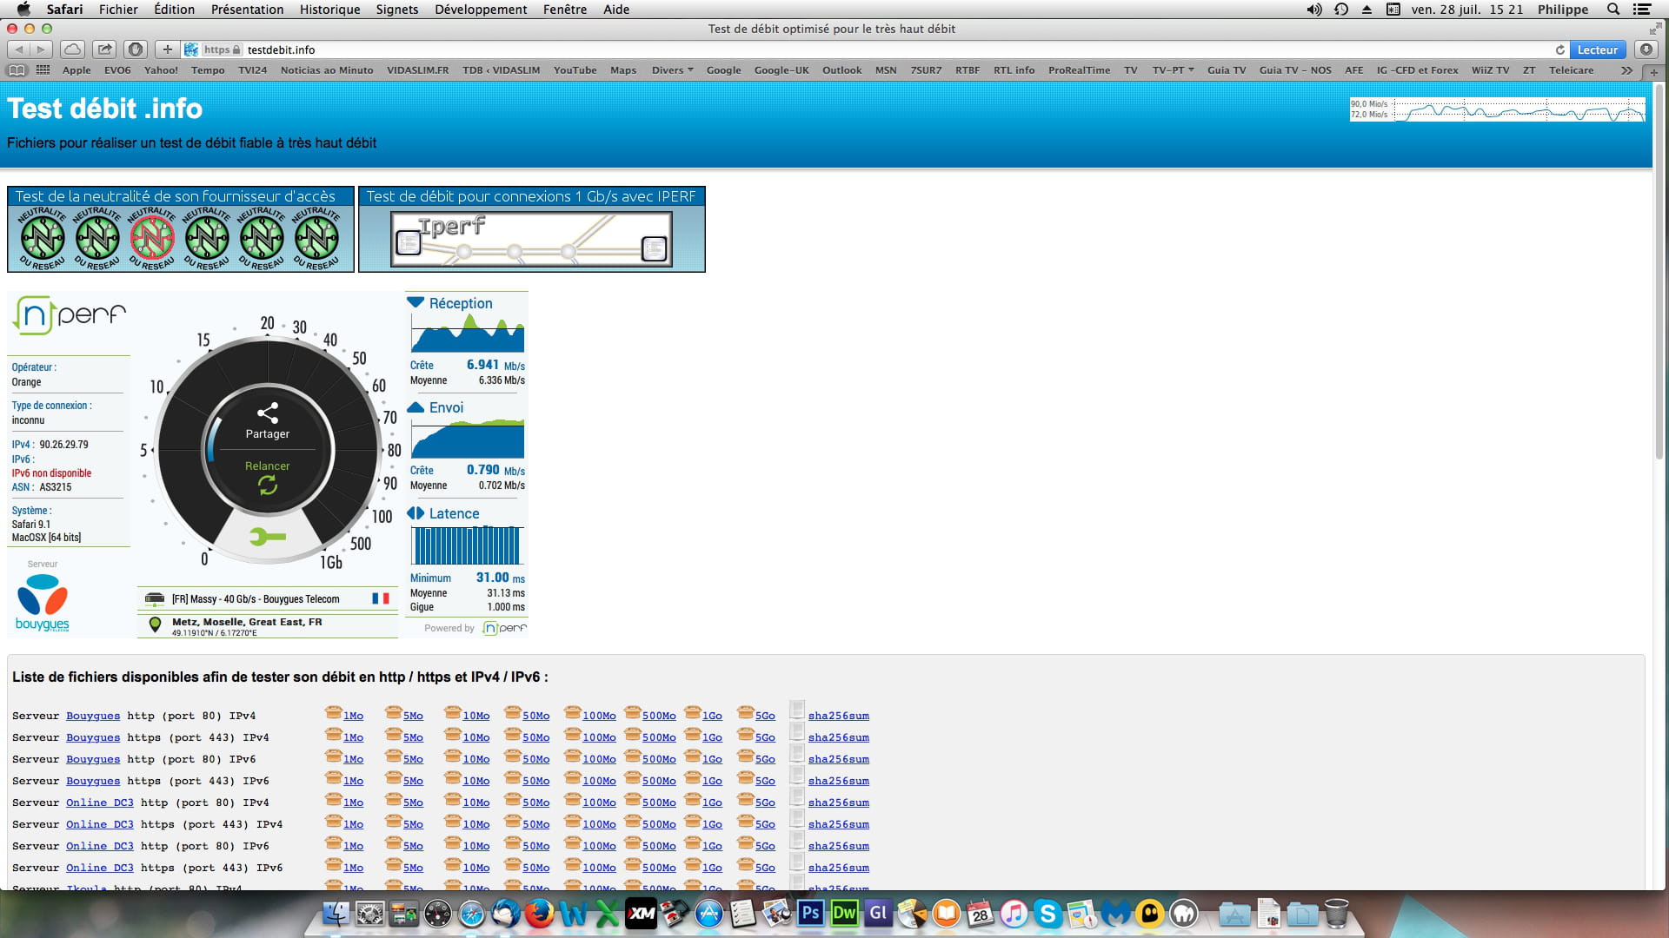Open the Fenêtre menu
This screenshot has height=938, width=1669.
(565, 10)
